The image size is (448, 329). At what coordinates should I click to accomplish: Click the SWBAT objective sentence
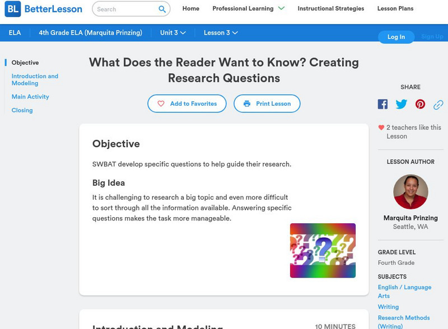pyautogui.click(x=192, y=164)
